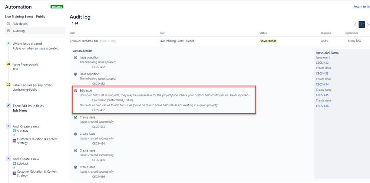This screenshot has height=183, width=370.
Task: Click the green plus trigger icon
Action: 8,43
